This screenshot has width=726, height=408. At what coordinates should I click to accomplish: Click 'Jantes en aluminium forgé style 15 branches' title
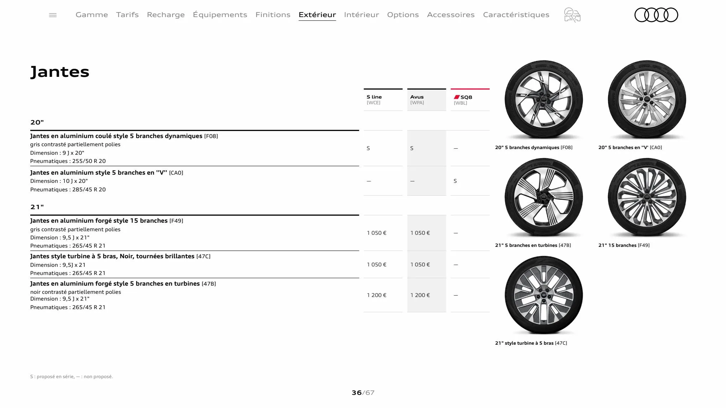point(107,221)
